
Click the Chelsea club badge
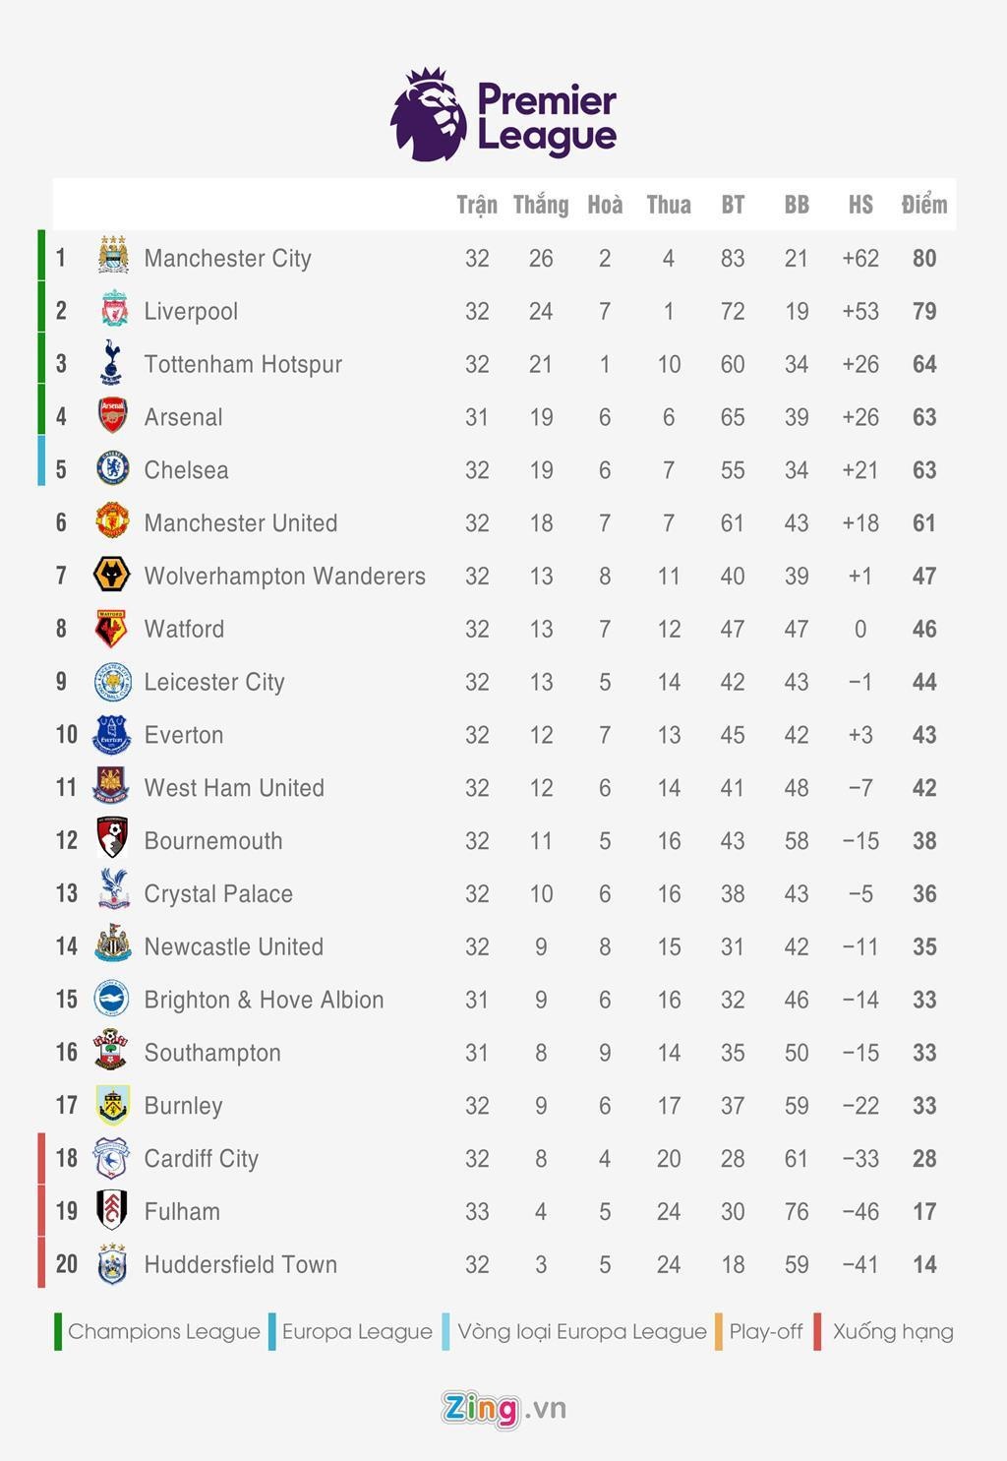113,469
